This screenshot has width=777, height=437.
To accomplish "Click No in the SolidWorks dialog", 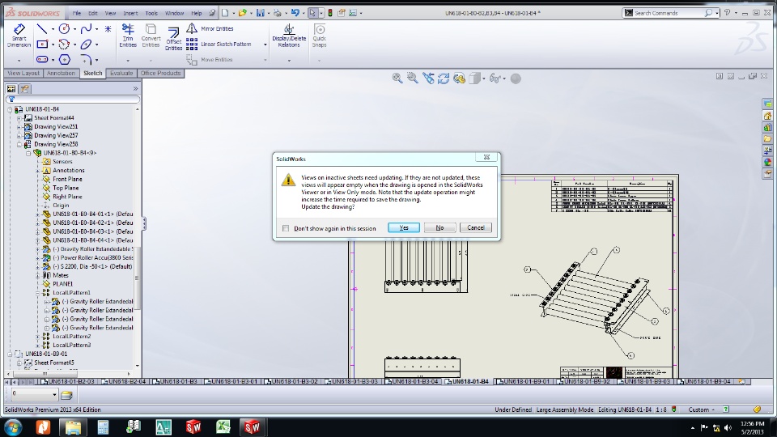I will pyautogui.click(x=439, y=227).
